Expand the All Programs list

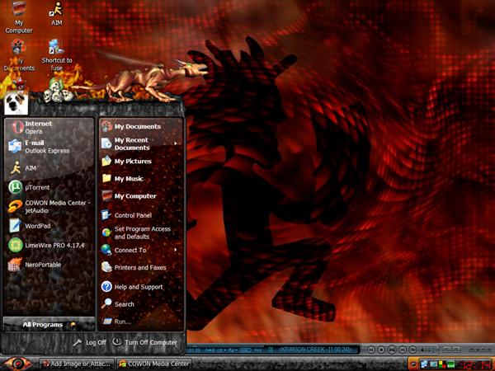(x=49, y=324)
